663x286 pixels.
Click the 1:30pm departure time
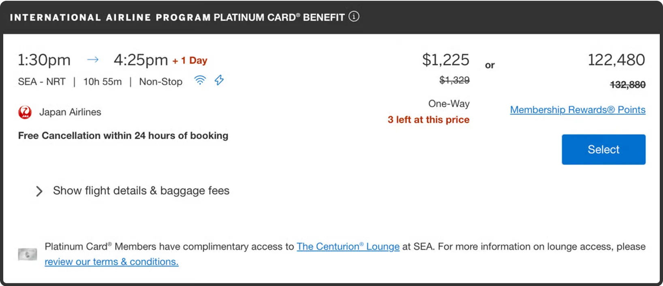click(x=44, y=60)
